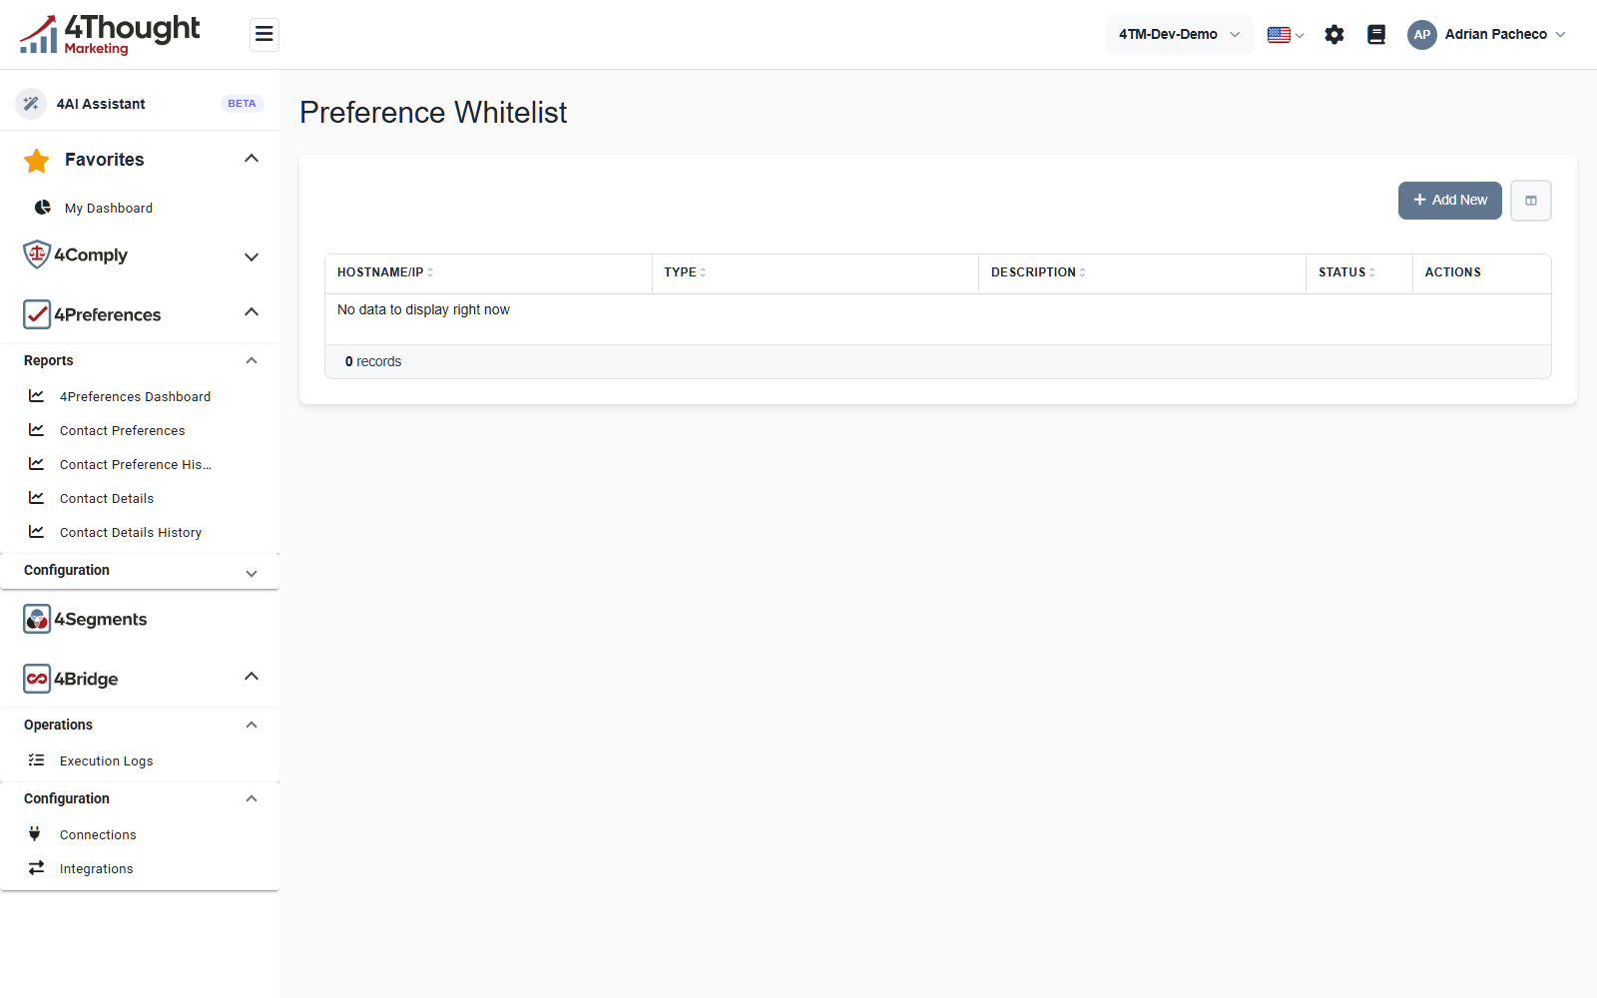Click the Connections plug icon
Image resolution: width=1597 pixels, height=998 pixels.
(35, 834)
